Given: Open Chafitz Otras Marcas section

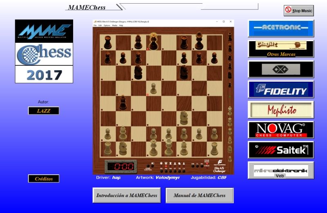Looking at the screenshot, I should point(281,49).
